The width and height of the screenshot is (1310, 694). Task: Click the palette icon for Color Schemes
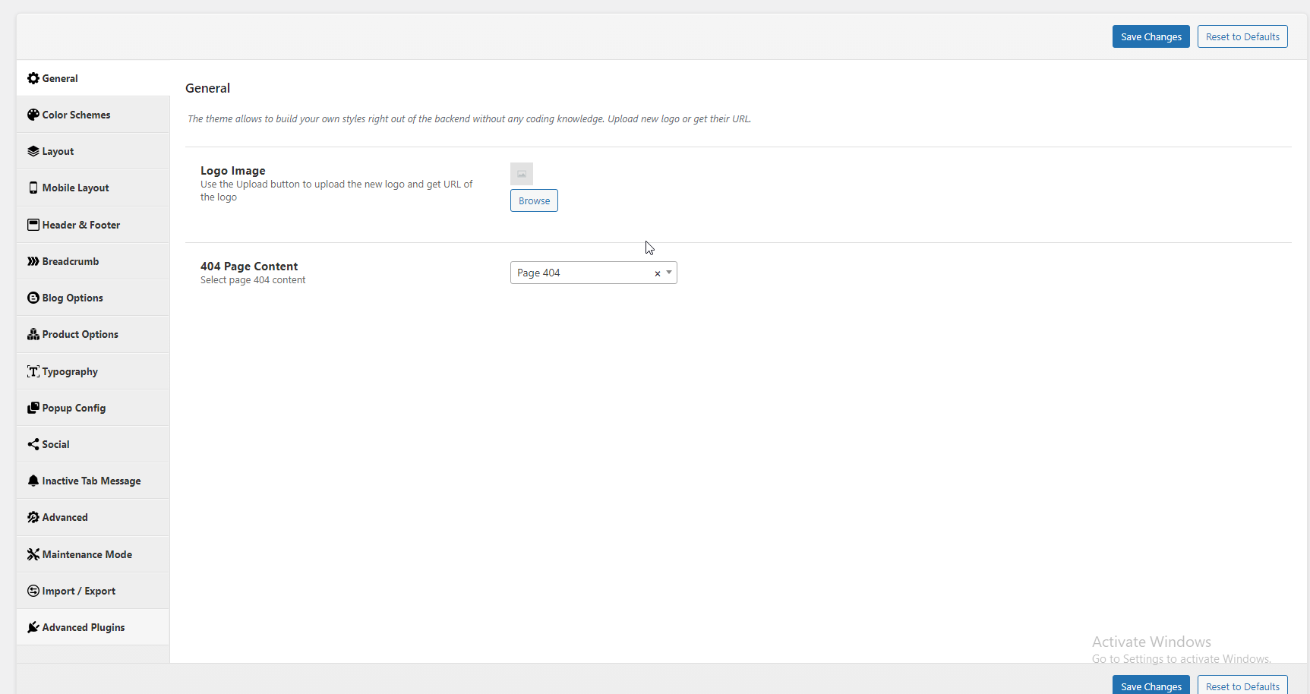click(x=33, y=115)
